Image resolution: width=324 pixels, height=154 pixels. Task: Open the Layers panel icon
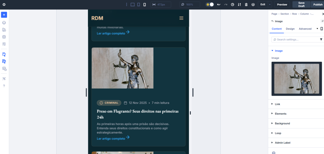[4, 23]
